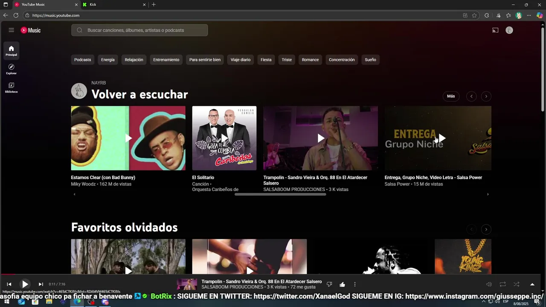Skip to previous track
Viewport: 546px width, 307px height.
pos(9,284)
